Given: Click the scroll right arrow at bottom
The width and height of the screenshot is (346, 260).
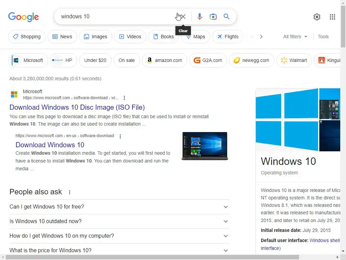Looking at the screenshot, I should click(x=338, y=257).
